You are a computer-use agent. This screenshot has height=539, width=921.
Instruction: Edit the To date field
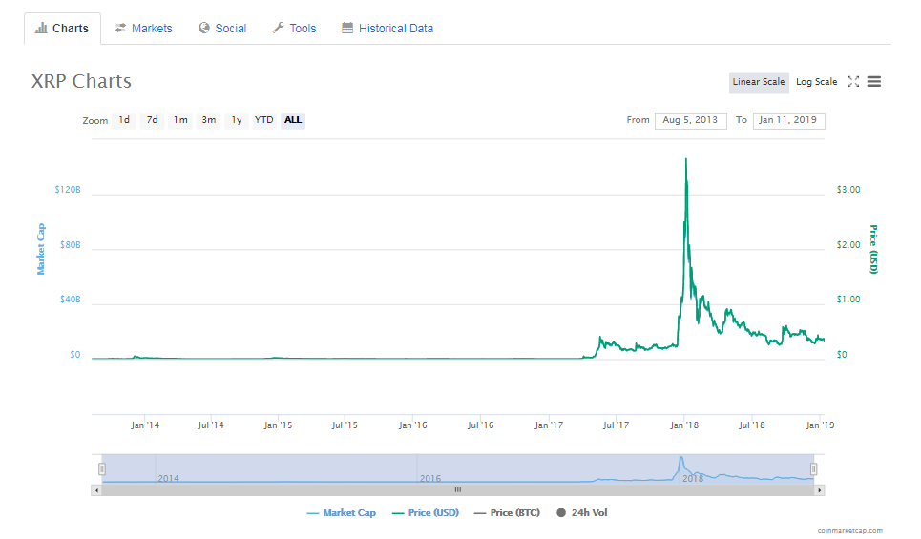[x=788, y=120]
